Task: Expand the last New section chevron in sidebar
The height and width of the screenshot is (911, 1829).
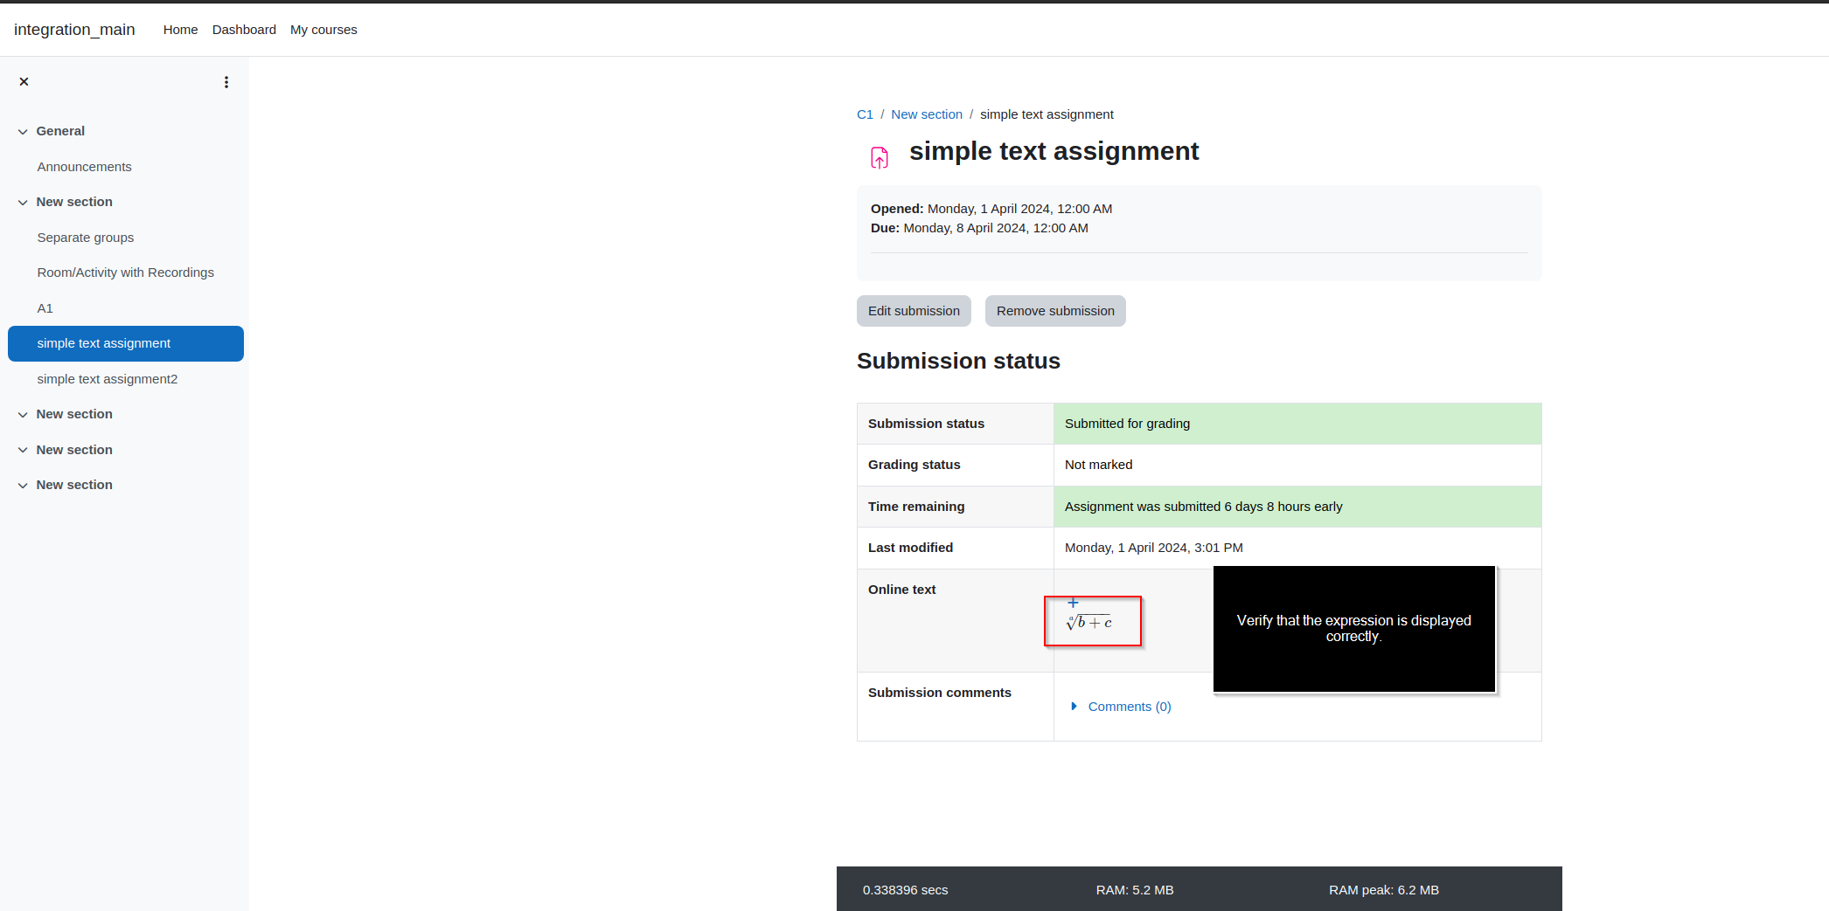Action: click(x=23, y=486)
